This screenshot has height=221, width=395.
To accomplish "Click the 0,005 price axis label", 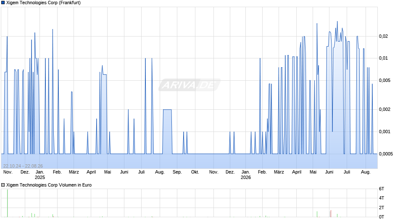I will [384, 80].
